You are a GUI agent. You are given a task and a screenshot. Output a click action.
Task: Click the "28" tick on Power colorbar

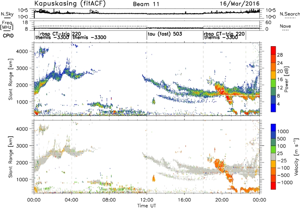coord(280,55)
